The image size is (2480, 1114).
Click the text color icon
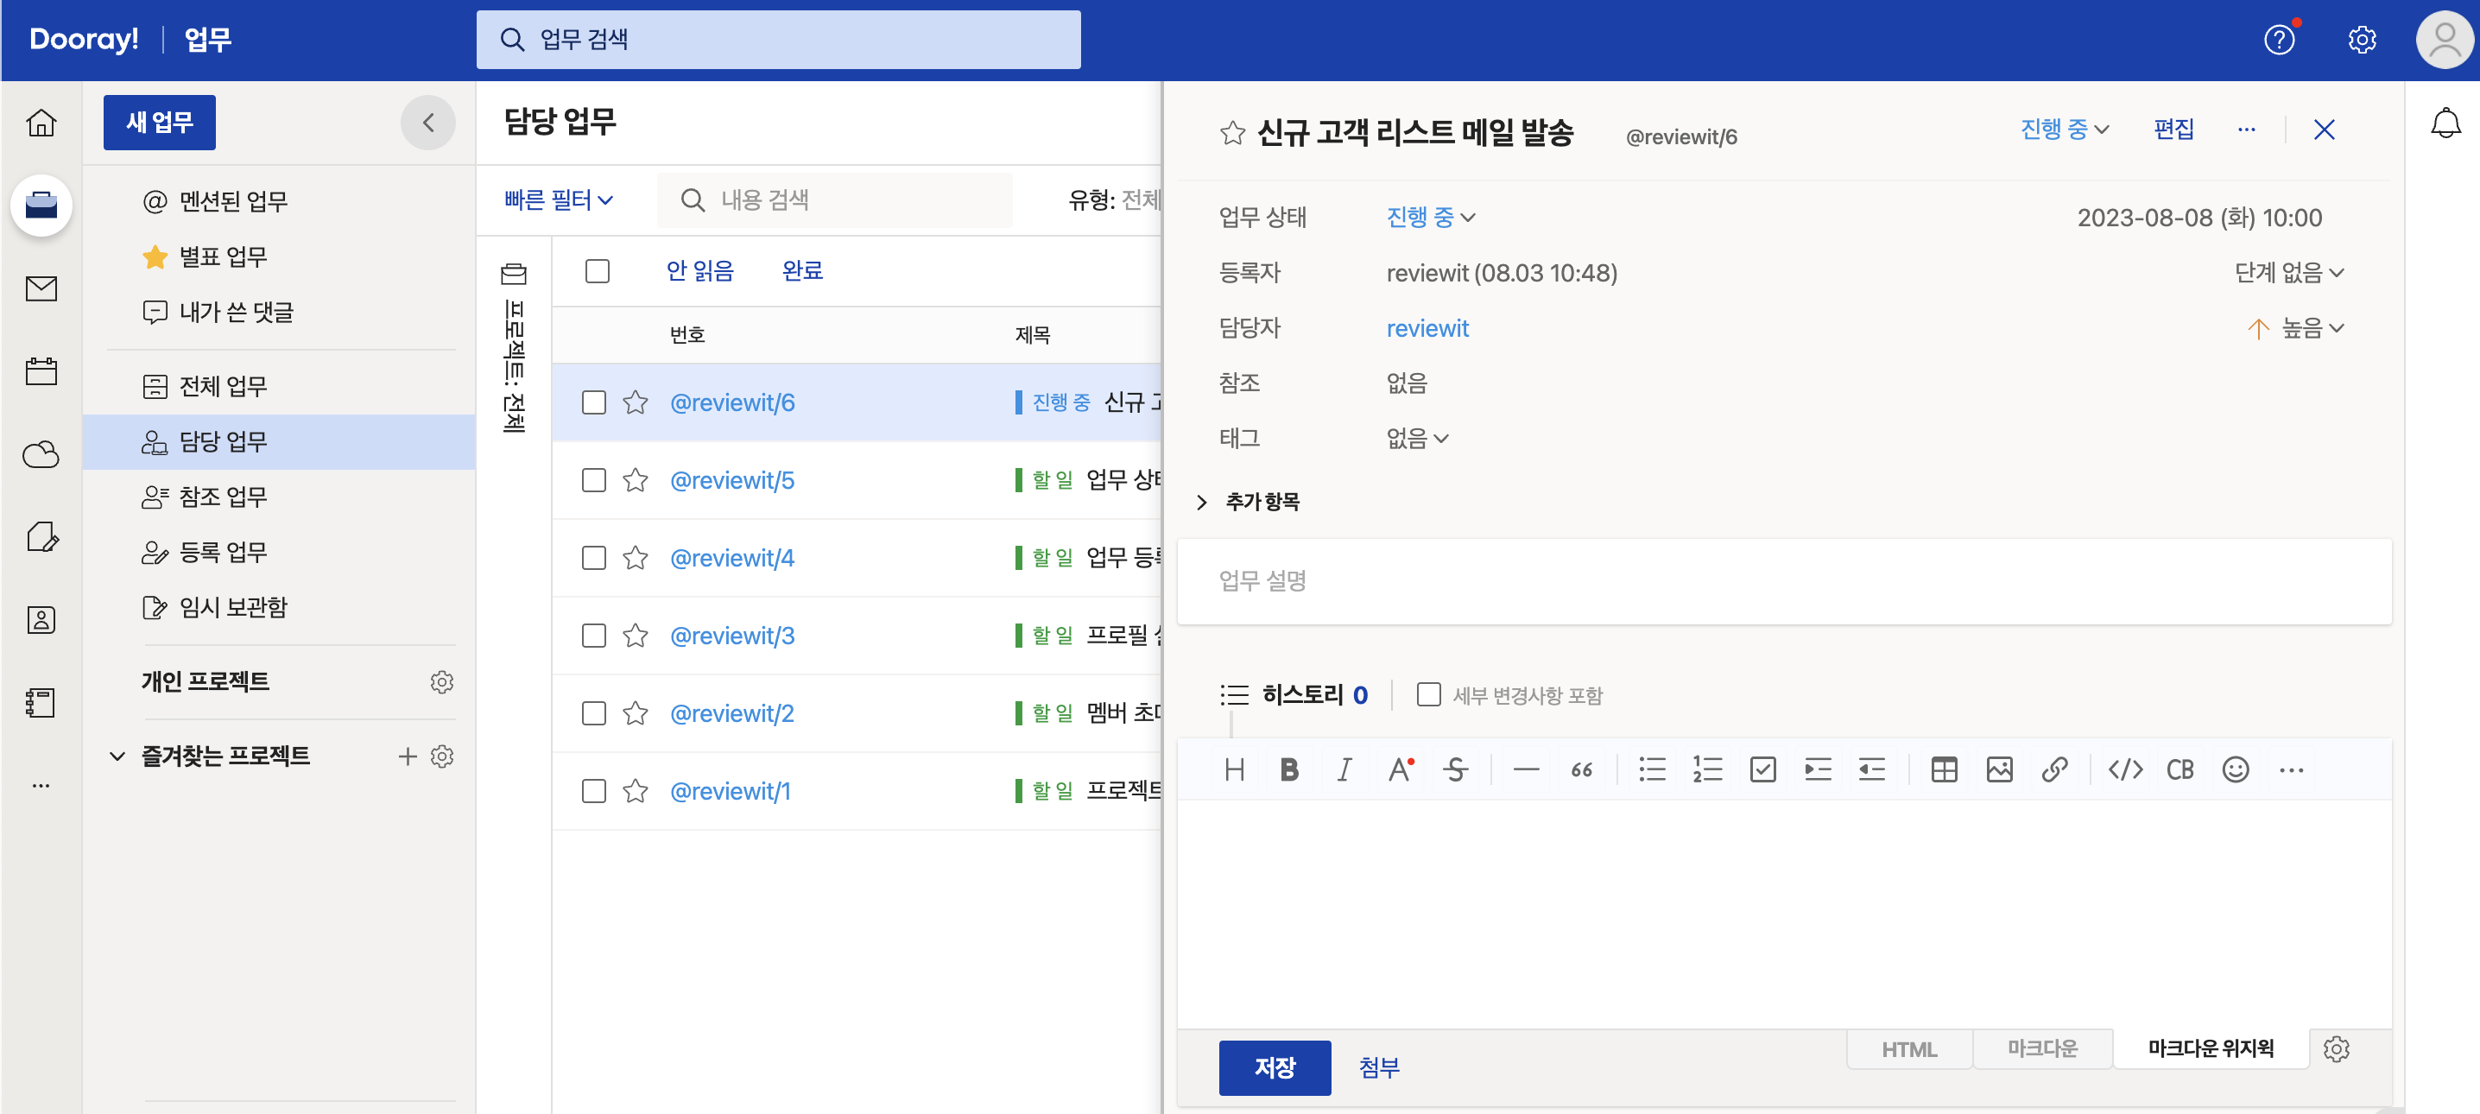(x=1400, y=769)
